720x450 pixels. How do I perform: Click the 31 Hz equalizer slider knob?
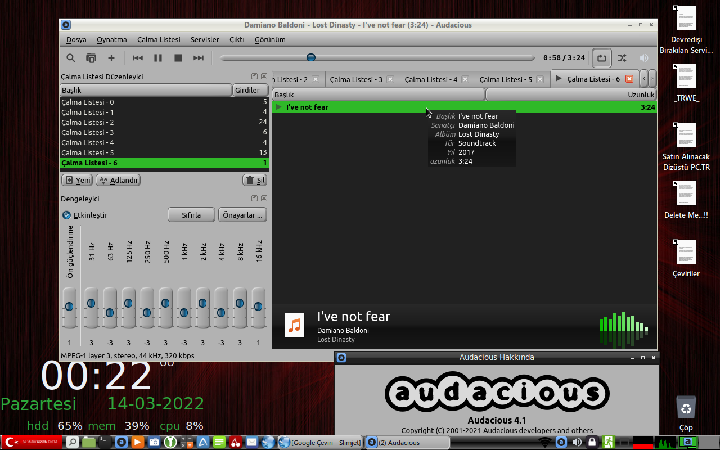(91, 303)
